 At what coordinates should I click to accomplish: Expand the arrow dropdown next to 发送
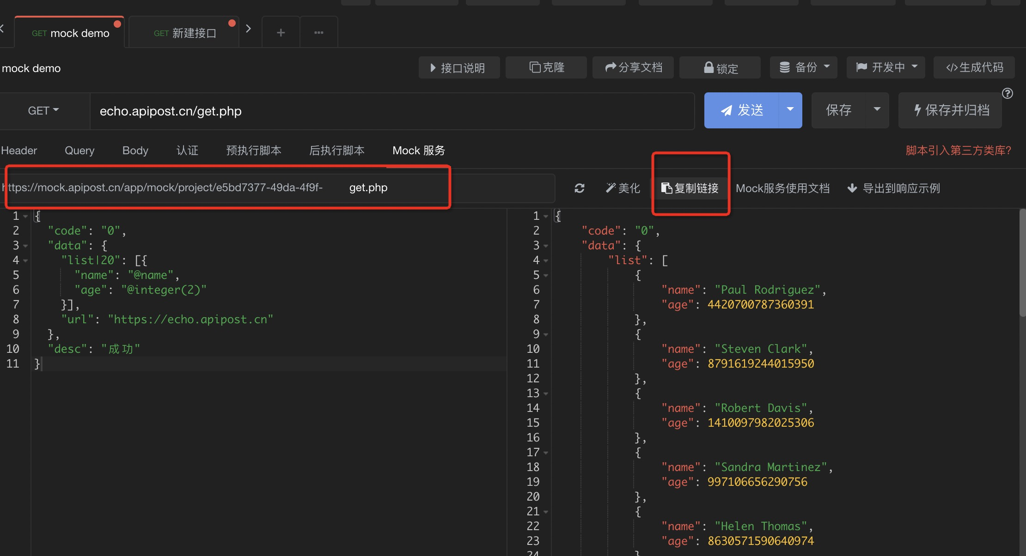(790, 110)
